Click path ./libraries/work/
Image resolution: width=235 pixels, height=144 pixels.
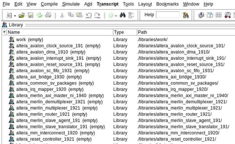pos(152,40)
